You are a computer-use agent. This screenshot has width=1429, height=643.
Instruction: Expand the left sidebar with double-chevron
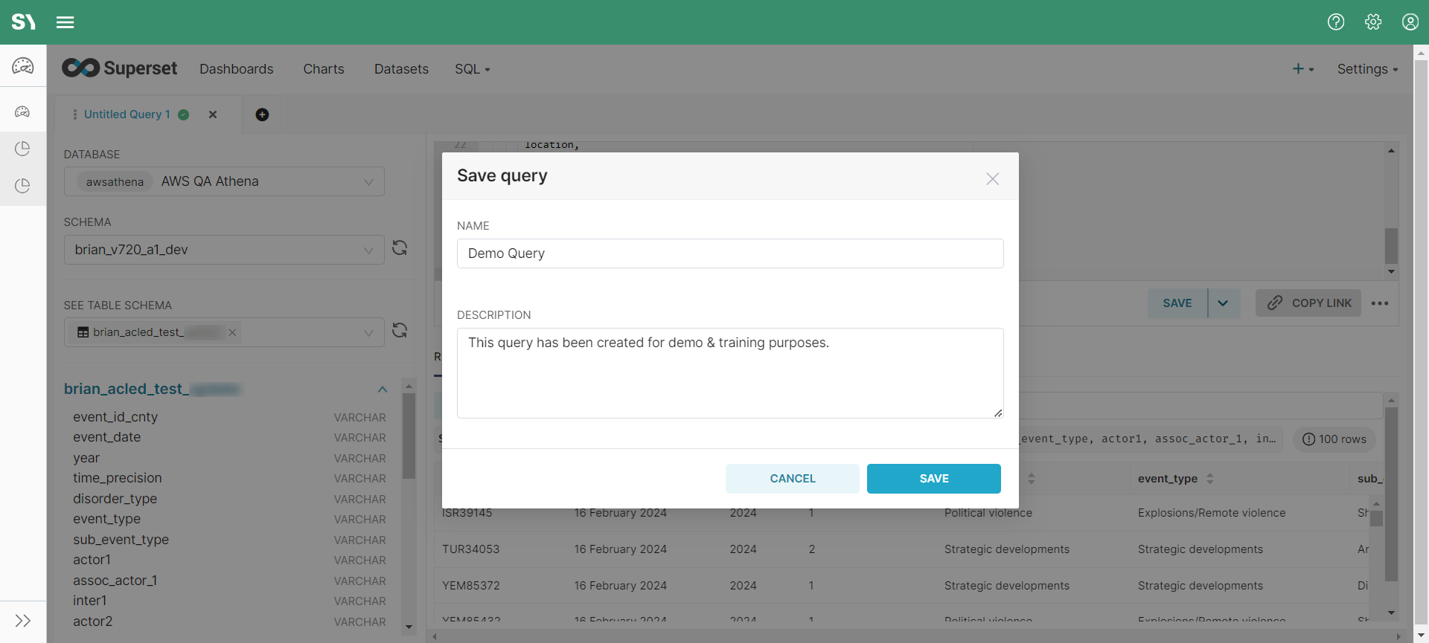tap(23, 621)
